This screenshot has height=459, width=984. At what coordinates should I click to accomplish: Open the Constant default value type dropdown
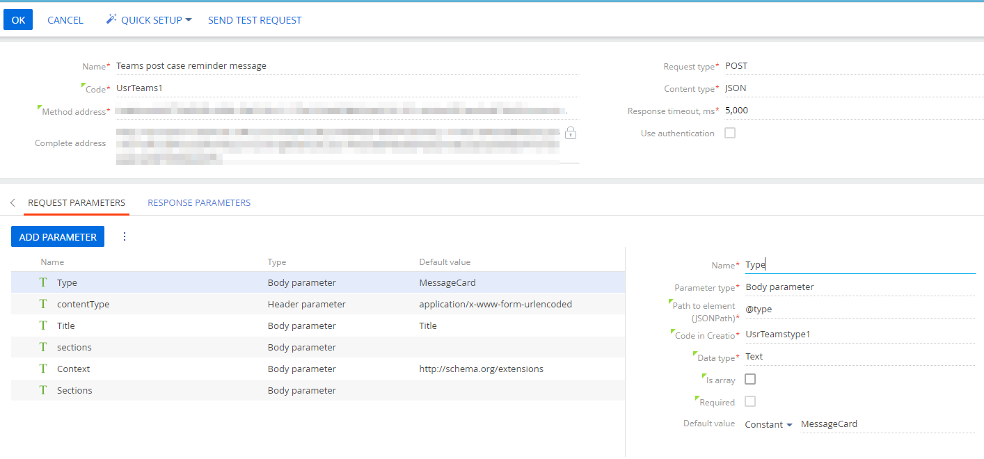pyautogui.click(x=768, y=424)
